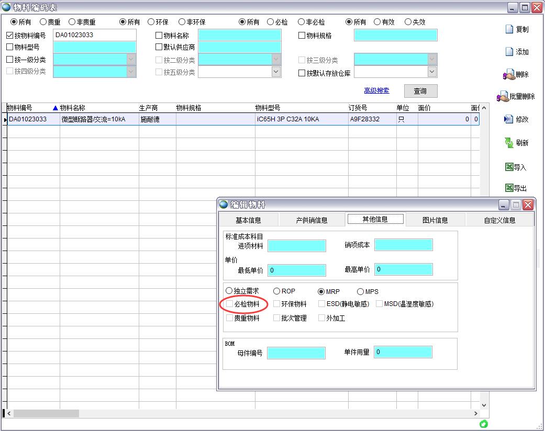The image size is (545, 431).
Task: Expand the 按一级分类 dropdown
Action: (x=131, y=60)
